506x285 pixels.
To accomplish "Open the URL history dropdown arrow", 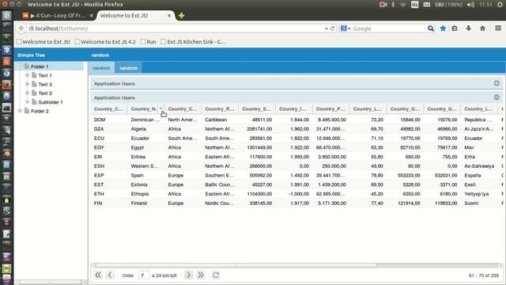I will [x=327, y=28].
